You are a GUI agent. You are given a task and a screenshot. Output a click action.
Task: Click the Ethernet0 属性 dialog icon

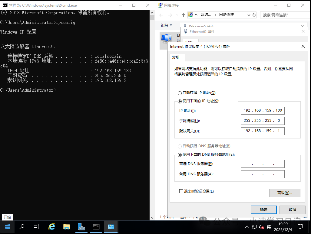pyautogui.click(x=185, y=31)
